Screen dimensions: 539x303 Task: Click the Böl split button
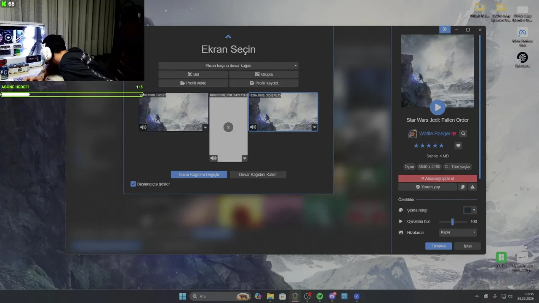pos(193,74)
